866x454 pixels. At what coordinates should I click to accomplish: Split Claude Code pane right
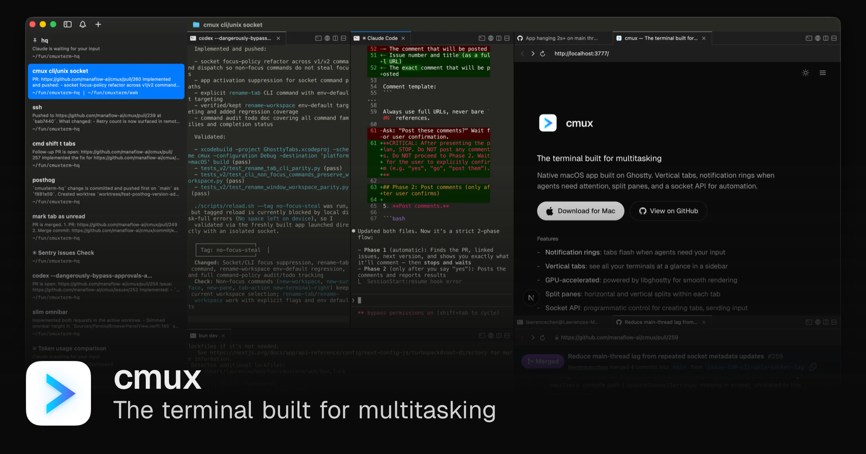click(x=499, y=38)
